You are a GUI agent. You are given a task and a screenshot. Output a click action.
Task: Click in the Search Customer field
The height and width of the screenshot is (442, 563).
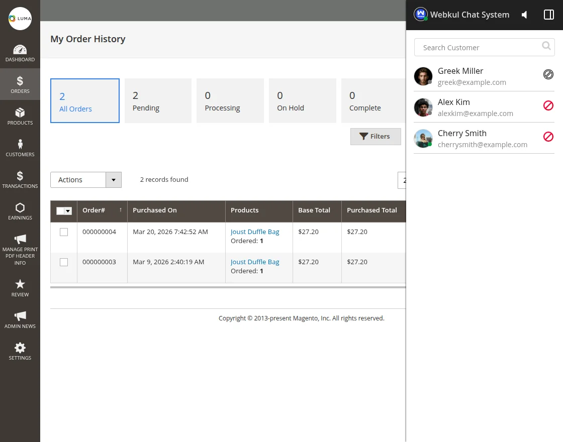[478, 48]
